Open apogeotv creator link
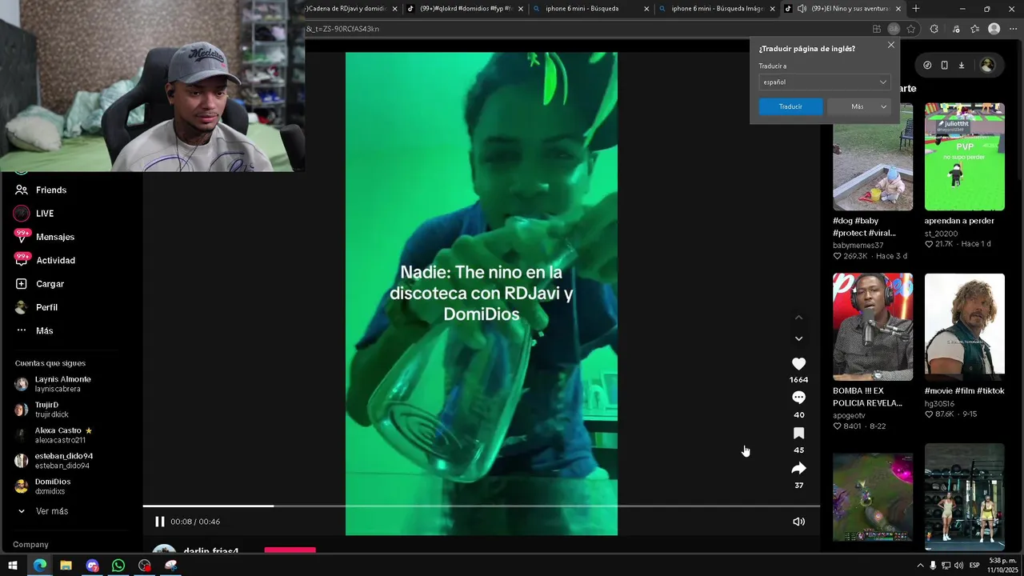The image size is (1024, 576). point(849,415)
